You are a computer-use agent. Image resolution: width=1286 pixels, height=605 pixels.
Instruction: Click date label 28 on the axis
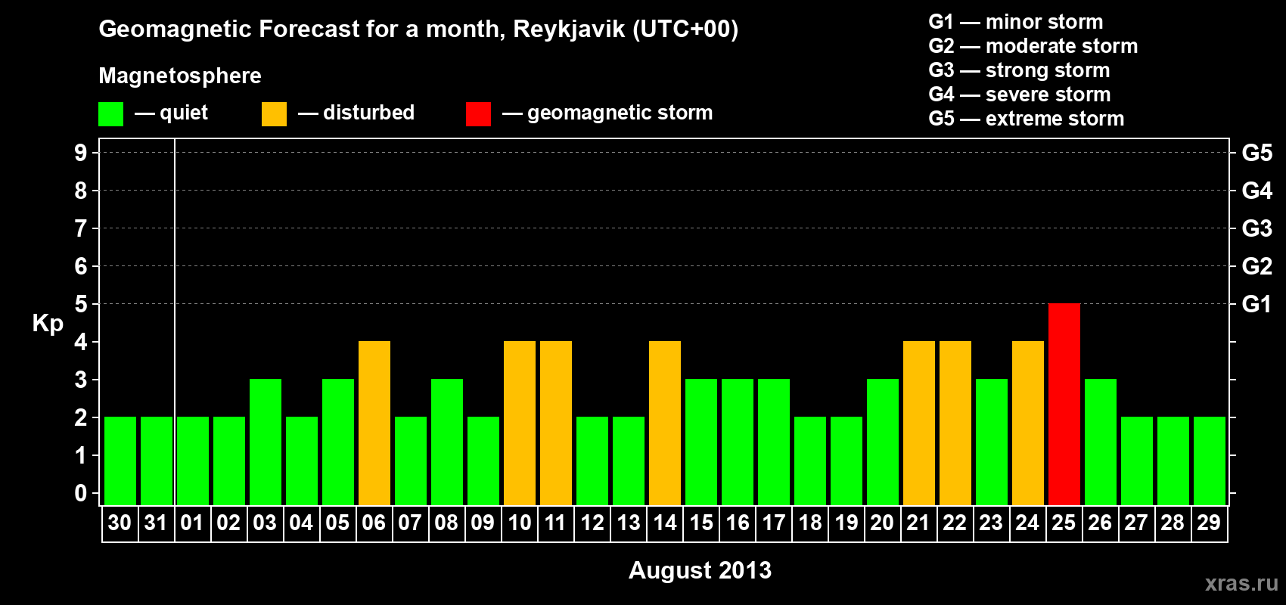[1173, 523]
